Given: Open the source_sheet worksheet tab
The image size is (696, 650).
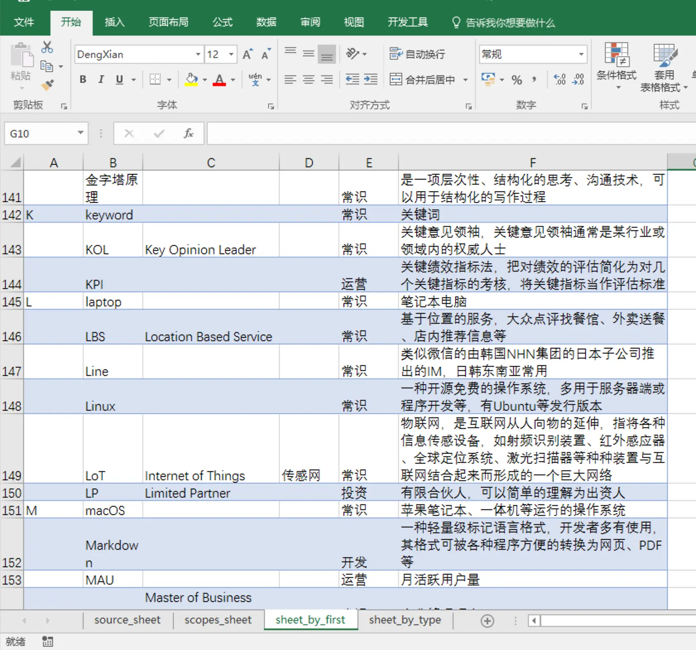Looking at the screenshot, I should click(127, 620).
